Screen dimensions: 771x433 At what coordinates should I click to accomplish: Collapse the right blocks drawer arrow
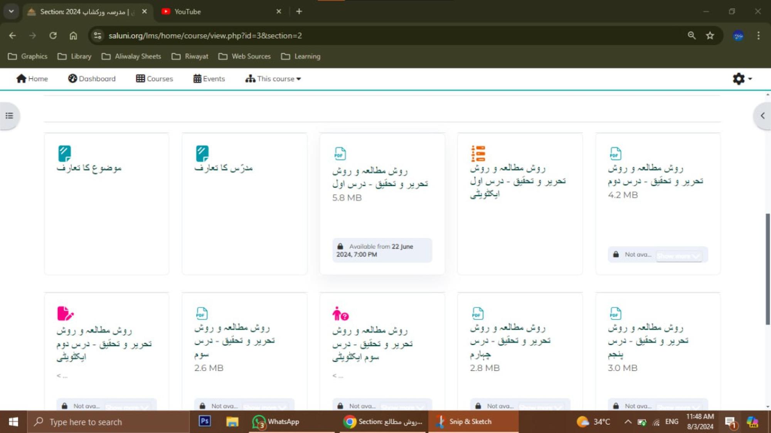tap(762, 116)
